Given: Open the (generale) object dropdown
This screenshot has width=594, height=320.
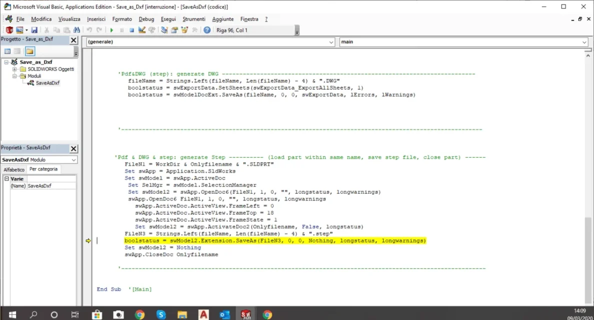Looking at the screenshot, I should pos(331,42).
